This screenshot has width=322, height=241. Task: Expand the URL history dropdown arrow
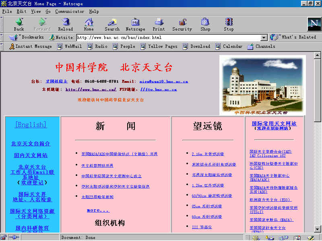pyautogui.click(x=264, y=38)
